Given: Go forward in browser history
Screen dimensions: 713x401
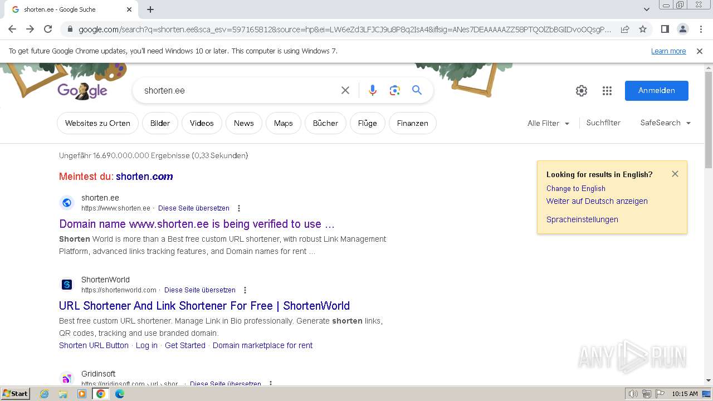Looking at the screenshot, I should [x=30, y=29].
